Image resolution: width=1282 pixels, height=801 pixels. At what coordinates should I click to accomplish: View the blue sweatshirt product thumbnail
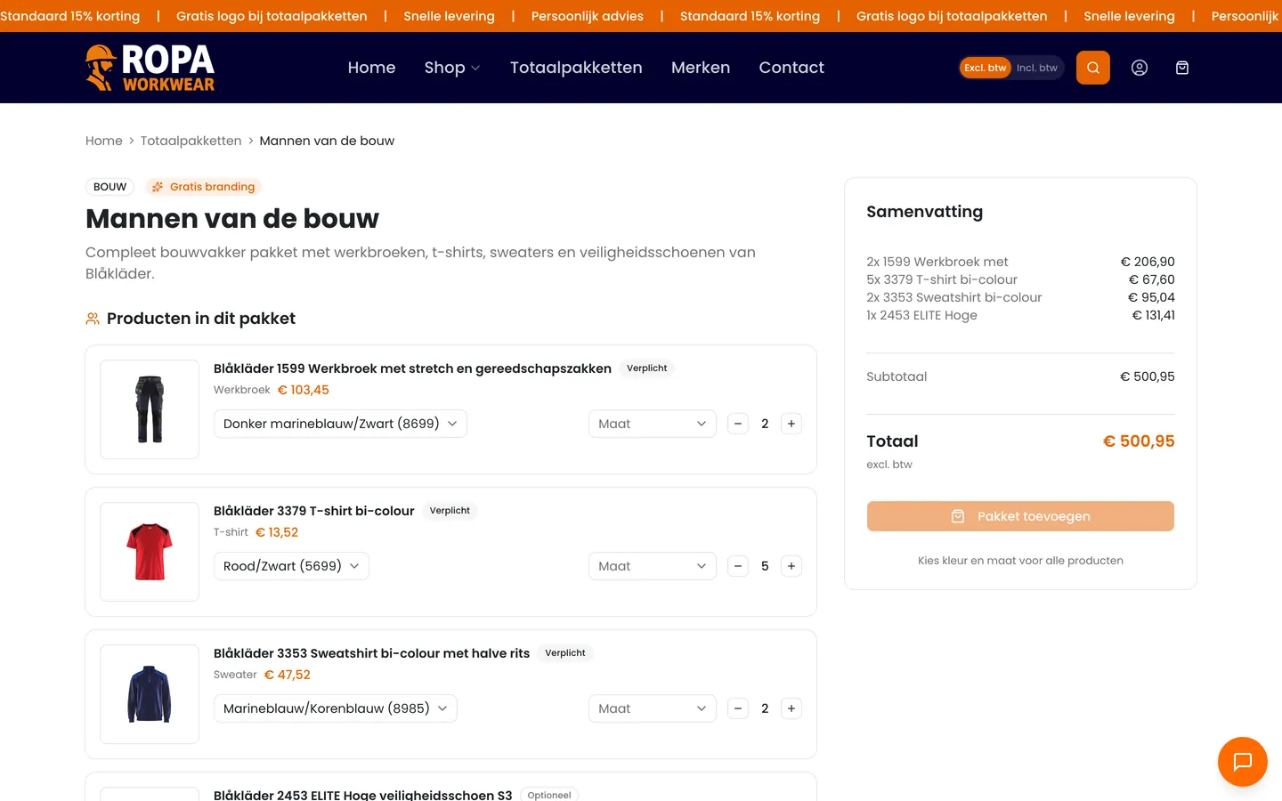[x=150, y=694]
